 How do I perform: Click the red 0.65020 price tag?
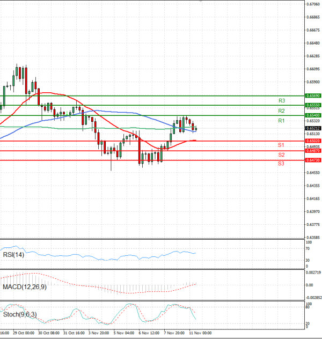pos(312,141)
